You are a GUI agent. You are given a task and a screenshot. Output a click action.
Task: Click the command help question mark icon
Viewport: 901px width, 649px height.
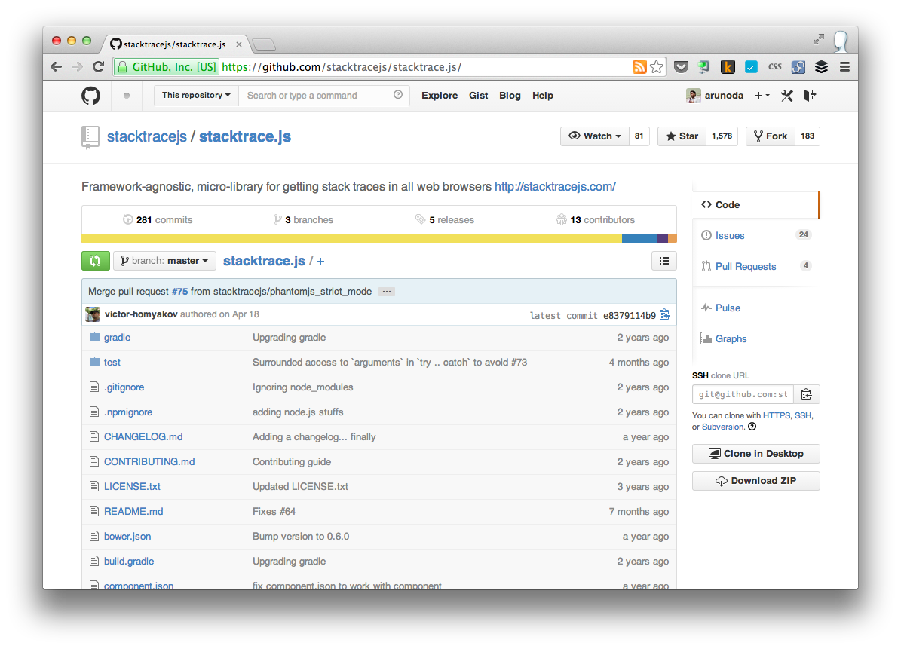click(x=398, y=95)
